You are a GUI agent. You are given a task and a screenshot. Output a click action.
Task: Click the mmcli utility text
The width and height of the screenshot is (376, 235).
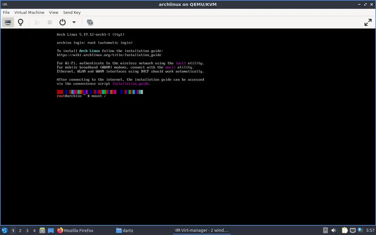pyautogui.click(x=170, y=67)
